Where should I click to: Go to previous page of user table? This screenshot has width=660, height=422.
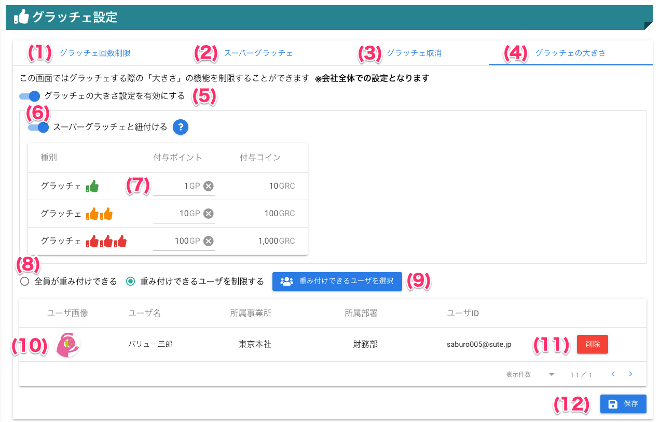[613, 374]
